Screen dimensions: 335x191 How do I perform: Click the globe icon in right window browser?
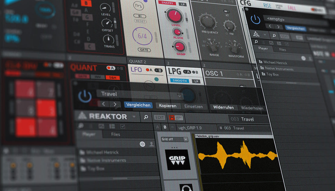(x=303, y=58)
